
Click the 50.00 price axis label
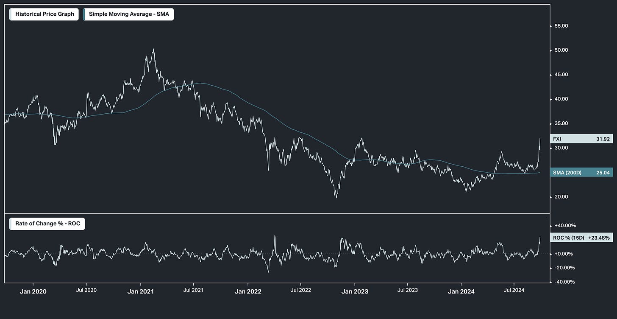561,50
